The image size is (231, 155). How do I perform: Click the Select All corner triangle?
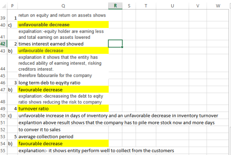tap(4, 6)
